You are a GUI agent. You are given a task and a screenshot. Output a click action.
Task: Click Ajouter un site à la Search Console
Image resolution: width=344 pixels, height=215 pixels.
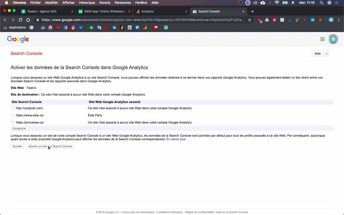[x=50, y=146]
